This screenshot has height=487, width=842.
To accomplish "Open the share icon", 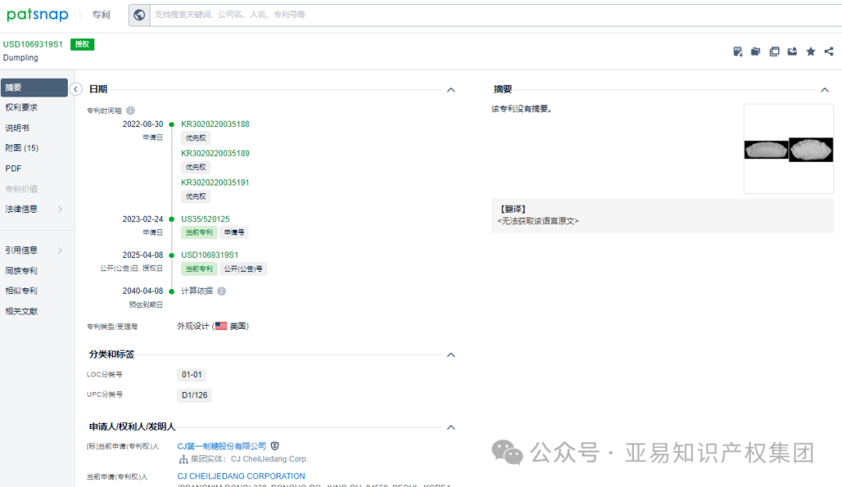I will (829, 51).
